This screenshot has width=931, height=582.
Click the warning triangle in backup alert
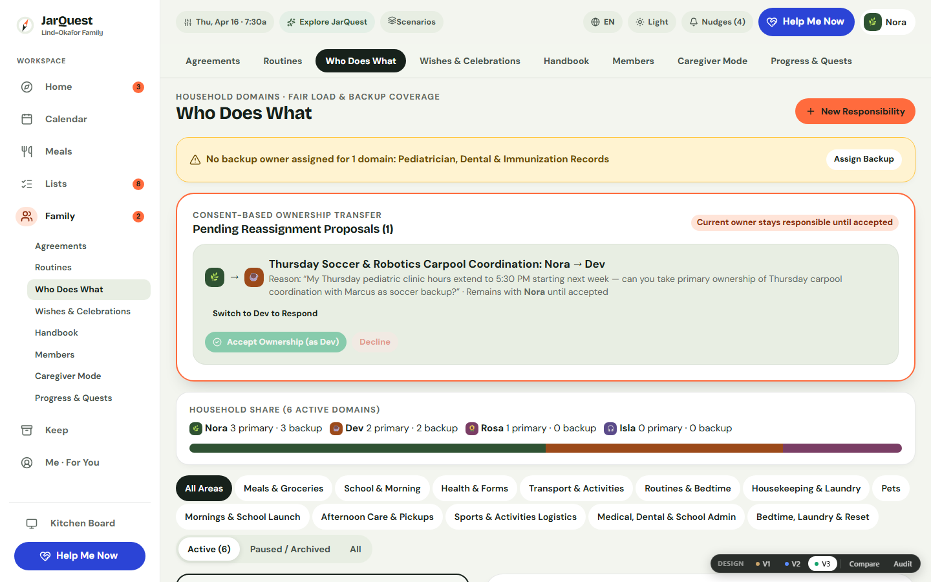pos(195,160)
